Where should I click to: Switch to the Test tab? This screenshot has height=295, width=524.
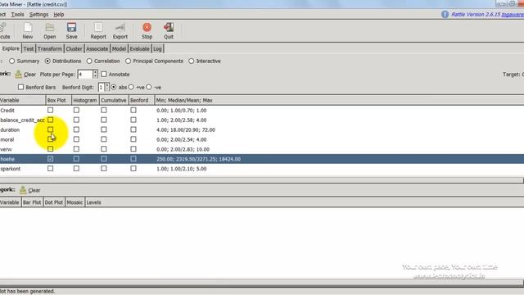pyautogui.click(x=29, y=49)
